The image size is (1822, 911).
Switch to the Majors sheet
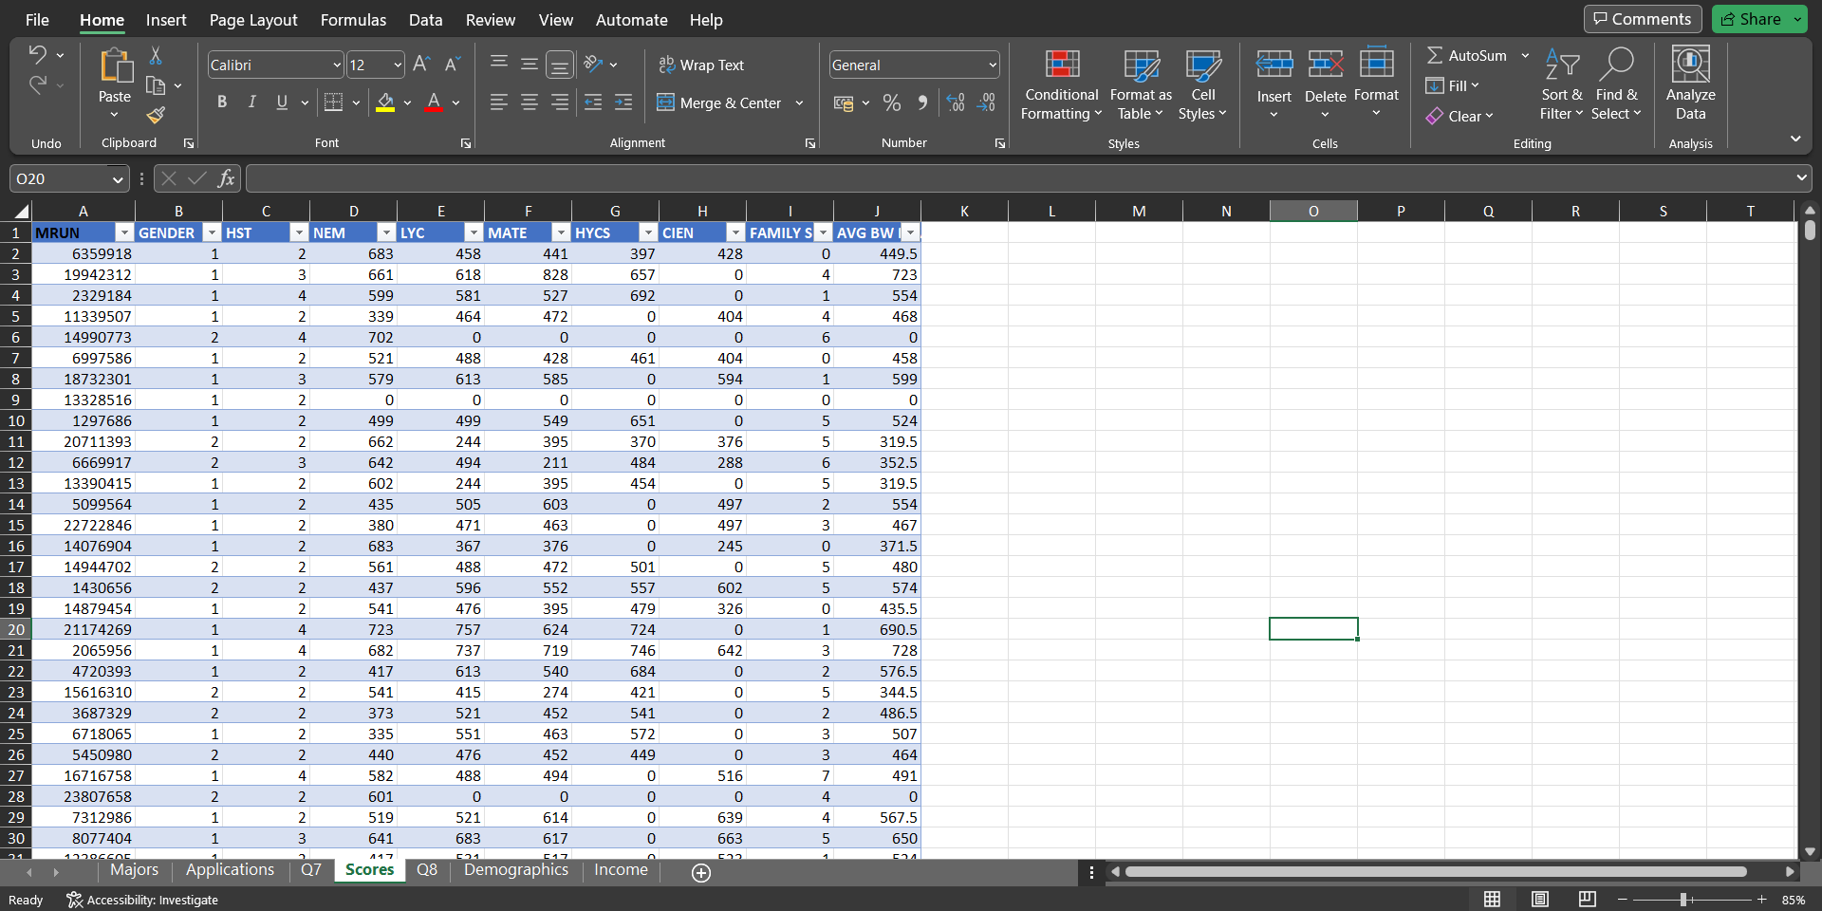click(134, 870)
